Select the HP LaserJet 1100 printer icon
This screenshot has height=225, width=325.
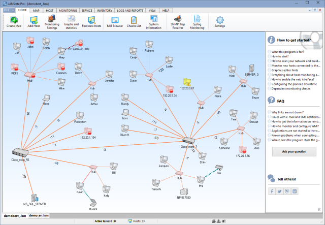(79, 43)
